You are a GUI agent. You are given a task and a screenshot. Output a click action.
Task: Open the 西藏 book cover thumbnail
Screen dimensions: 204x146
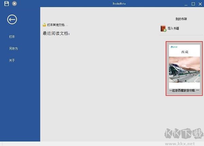coord(184,67)
